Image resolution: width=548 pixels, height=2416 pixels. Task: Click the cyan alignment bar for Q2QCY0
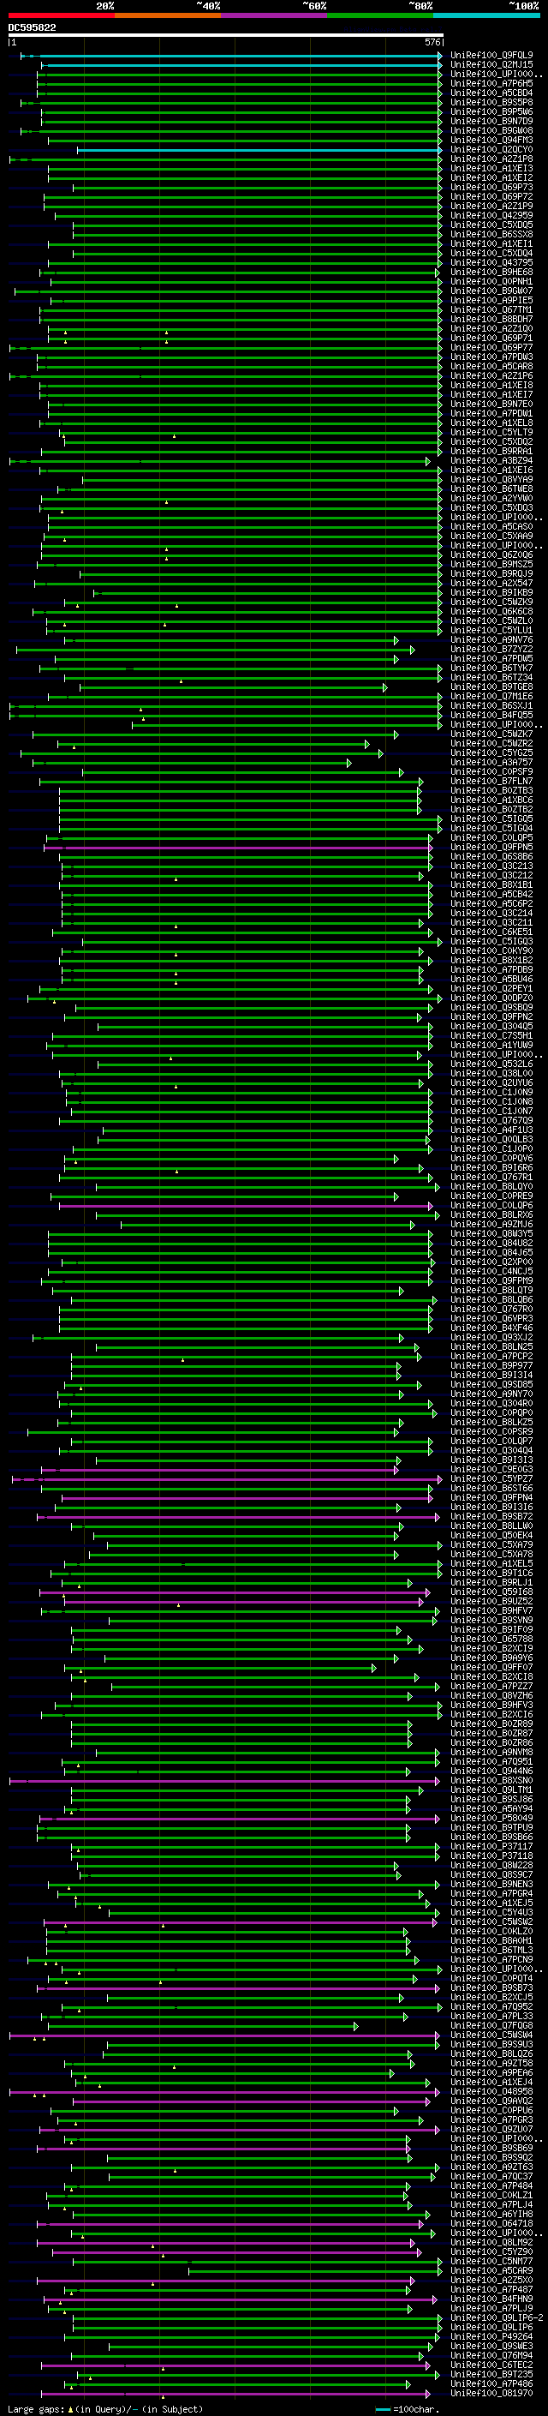(x=259, y=150)
